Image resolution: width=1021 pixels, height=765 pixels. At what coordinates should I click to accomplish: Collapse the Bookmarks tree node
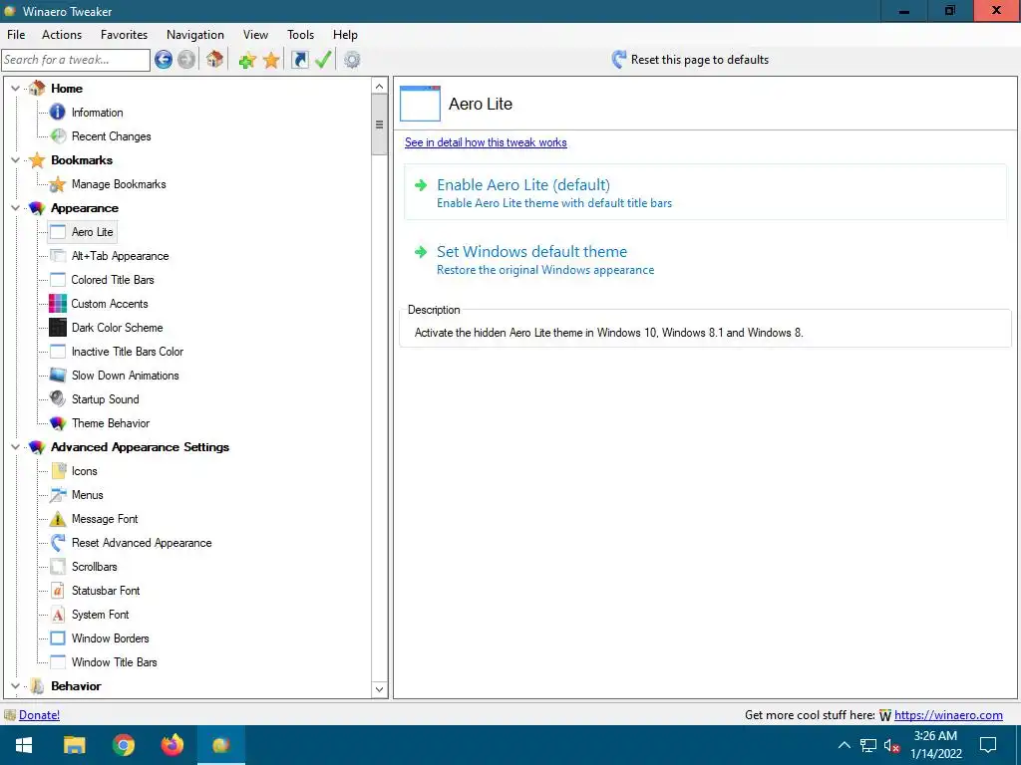tap(15, 159)
